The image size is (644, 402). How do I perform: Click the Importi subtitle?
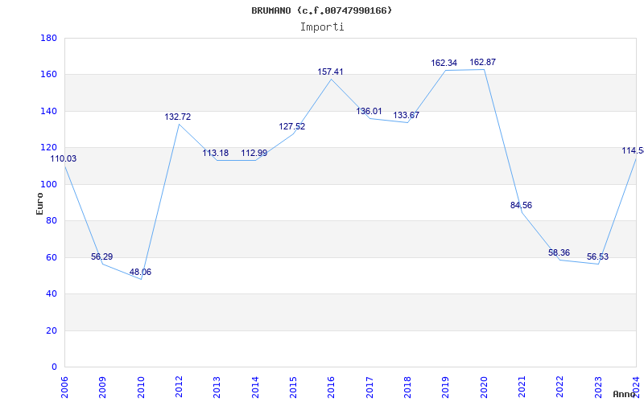coord(322,27)
